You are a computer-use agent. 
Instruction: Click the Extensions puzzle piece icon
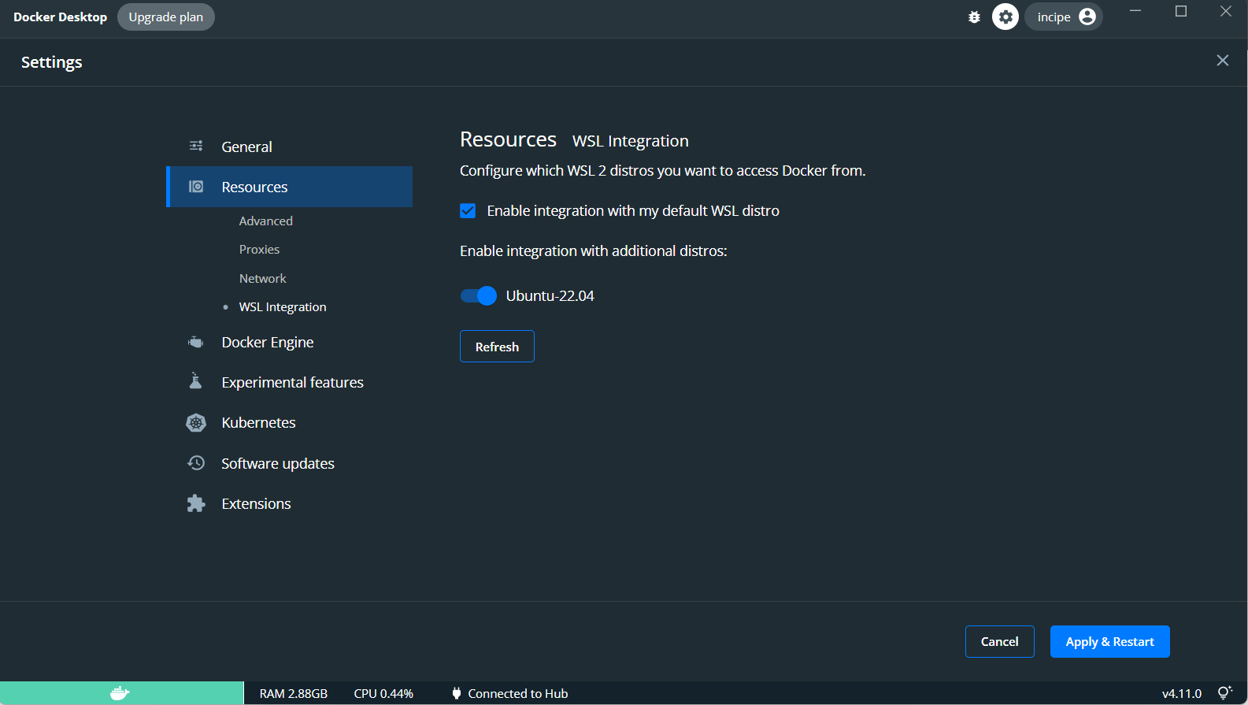196,503
